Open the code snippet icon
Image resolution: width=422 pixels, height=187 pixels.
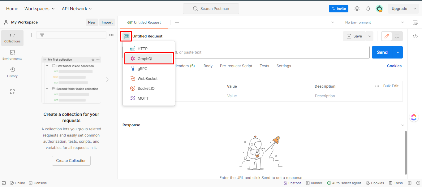pyautogui.click(x=415, y=36)
